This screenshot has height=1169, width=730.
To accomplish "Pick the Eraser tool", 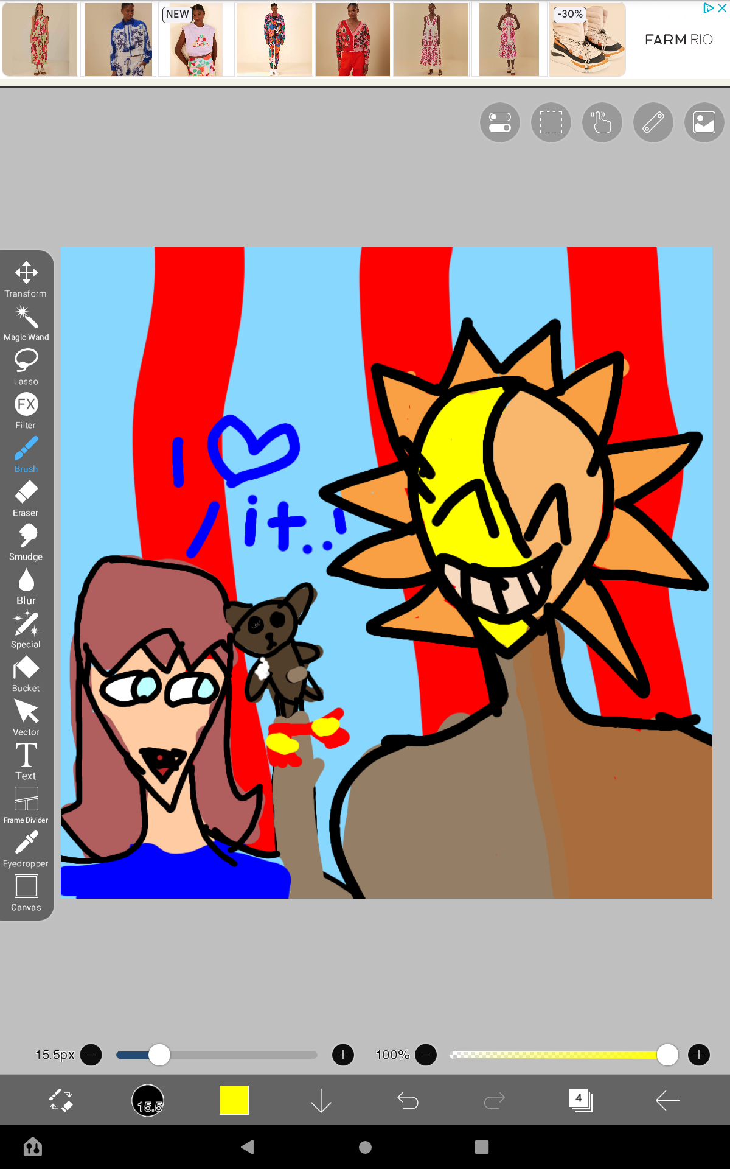I will point(26,499).
